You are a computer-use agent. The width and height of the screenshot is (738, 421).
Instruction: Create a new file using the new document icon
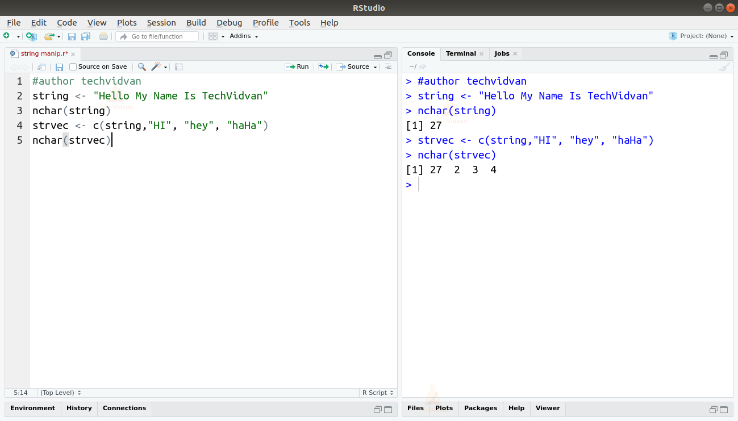pyautogui.click(x=9, y=36)
